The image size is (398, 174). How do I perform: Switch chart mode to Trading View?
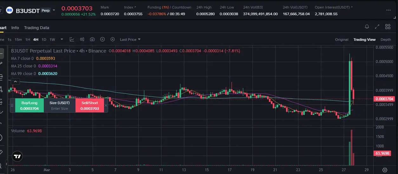[x=364, y=40]
